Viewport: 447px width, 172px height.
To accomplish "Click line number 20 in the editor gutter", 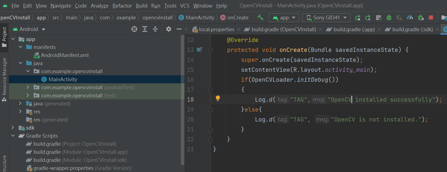I will [x=190, y=119].
